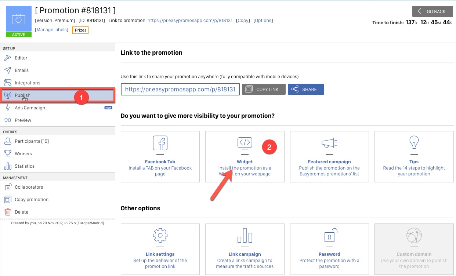The height and width of the screenshot is (276, 456).
Task: Click the Delete trash can icon
Action: coord(8,212)
